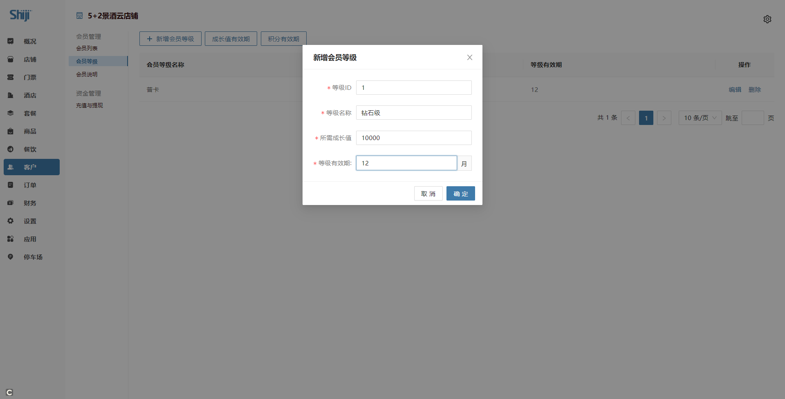This screenshot has width=785, height=399.
Task: Click the 12 validity cell in 普卡 row
Action: tap(534, 90)
